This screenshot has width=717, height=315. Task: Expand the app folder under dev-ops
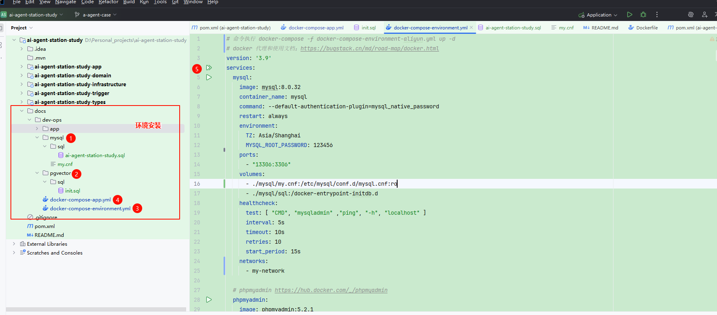point(37,129)
